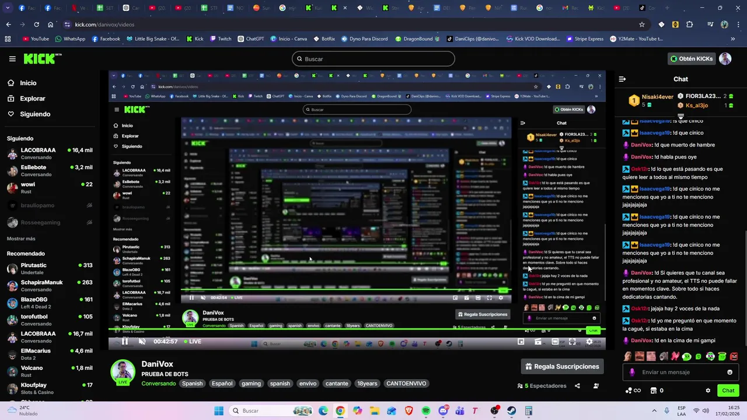Open Explorar in sidebar
Viewport: 747px width, 420px height.
32,99
